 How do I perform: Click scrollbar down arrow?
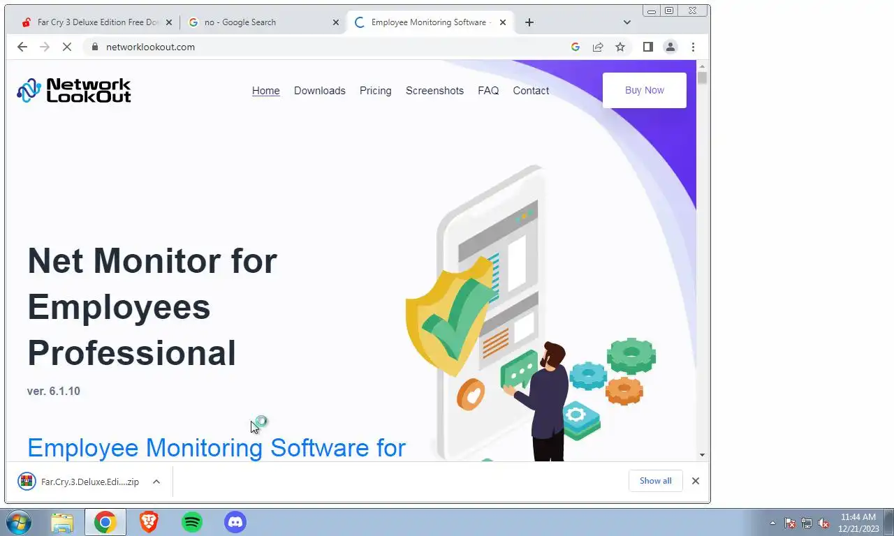coord(702,455)
